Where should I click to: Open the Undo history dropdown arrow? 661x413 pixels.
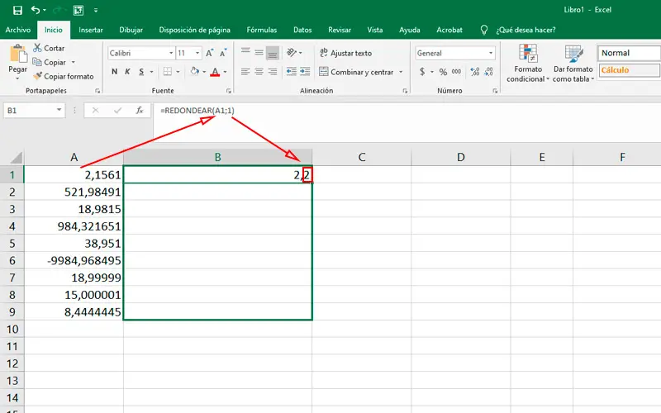tap(45, 10)
